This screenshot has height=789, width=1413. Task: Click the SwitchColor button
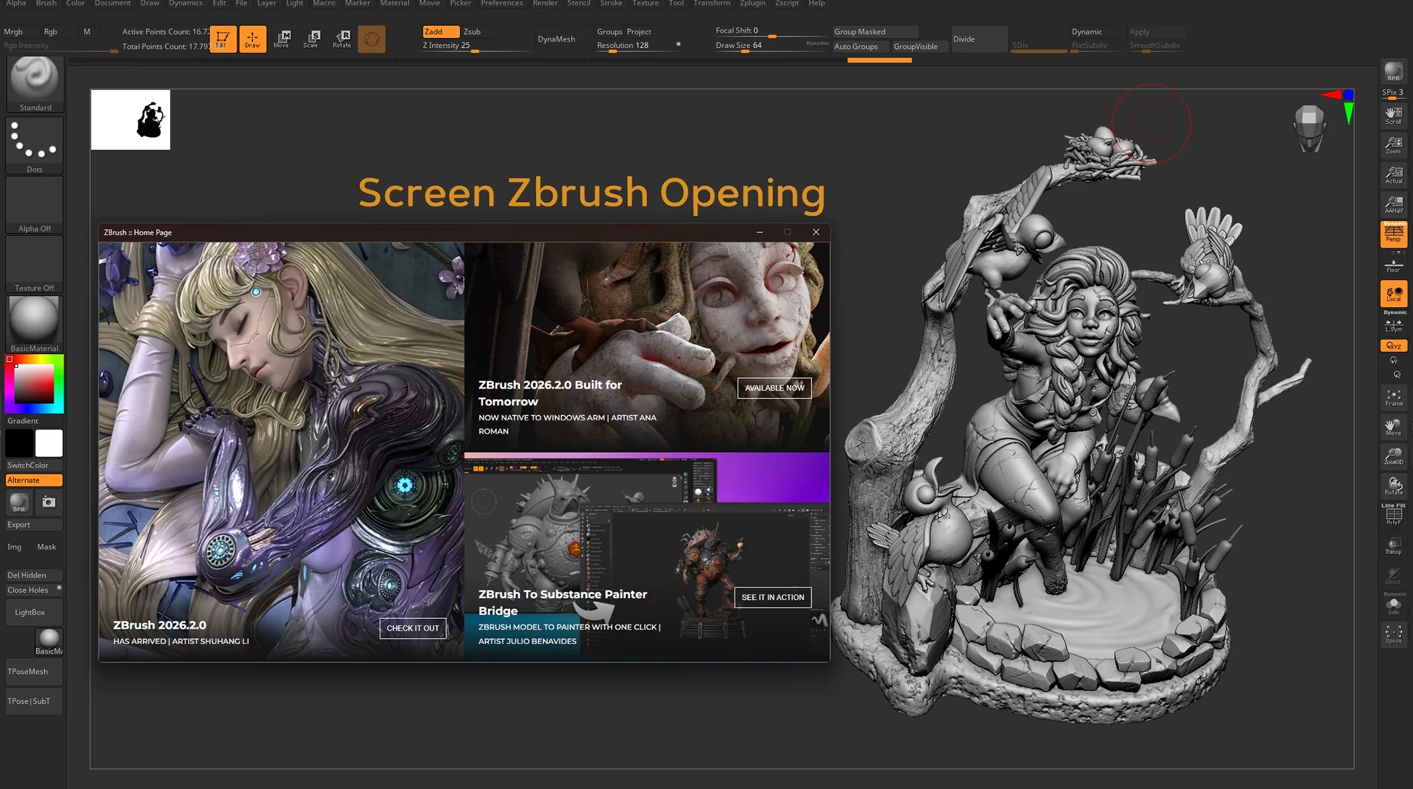[34, 465]
